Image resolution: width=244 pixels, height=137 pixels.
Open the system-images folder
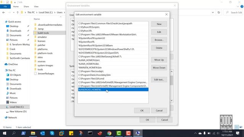point(45,65)
